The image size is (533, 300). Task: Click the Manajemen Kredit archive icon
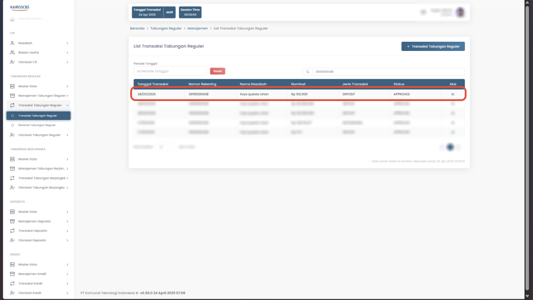(x=13, y=274)
